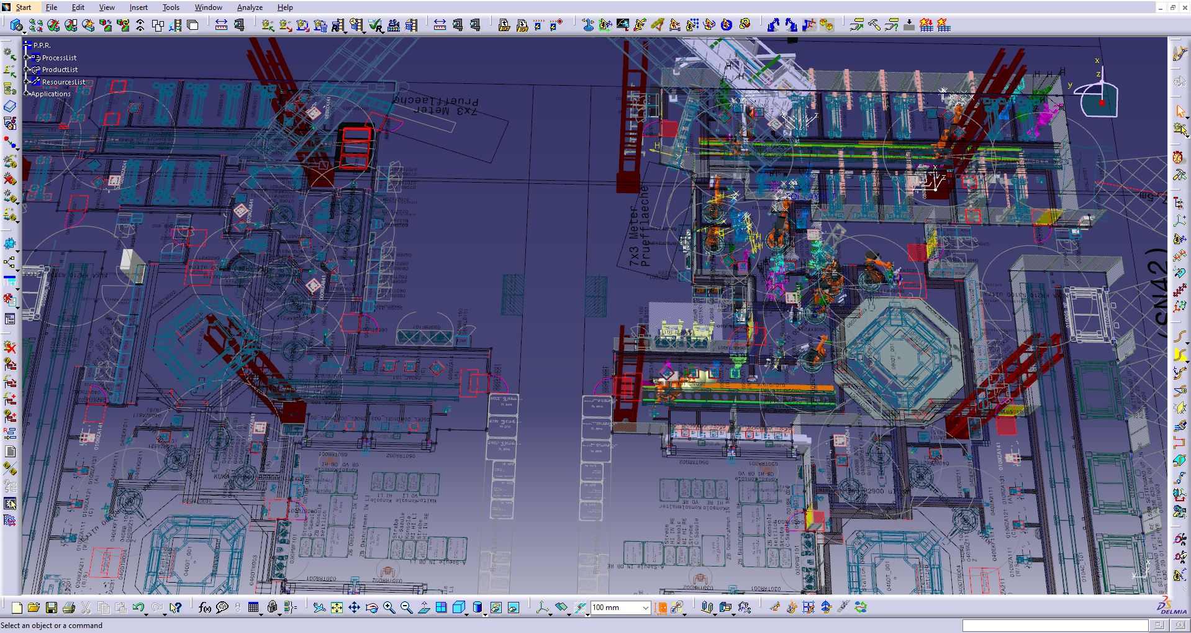
Task: Click the Copy icon in bottom toolbar
Action: pyautogui.click(x=104, y=608)
